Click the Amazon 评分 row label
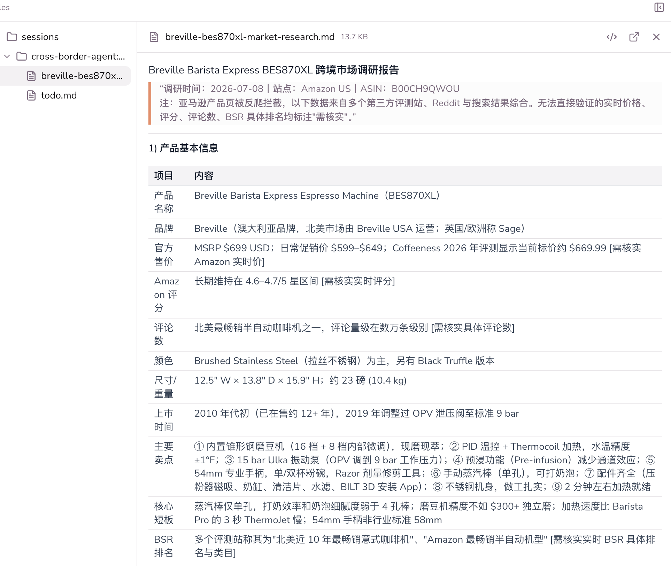 (x=167, y=294)
